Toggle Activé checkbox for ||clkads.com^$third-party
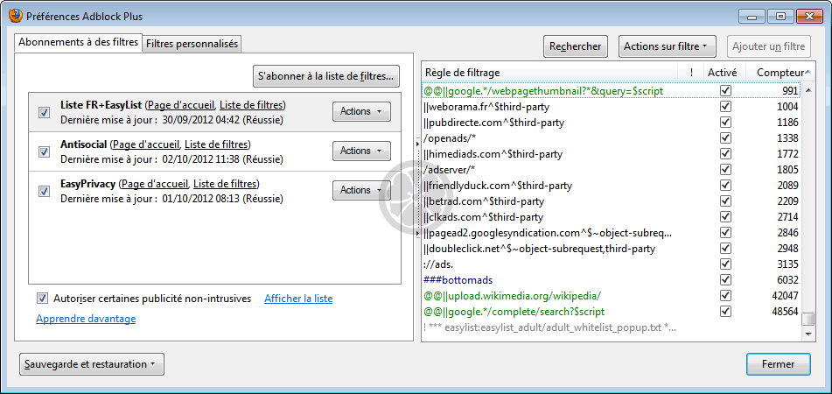This screenshot has width=832, height=394. tap(725, 216)
